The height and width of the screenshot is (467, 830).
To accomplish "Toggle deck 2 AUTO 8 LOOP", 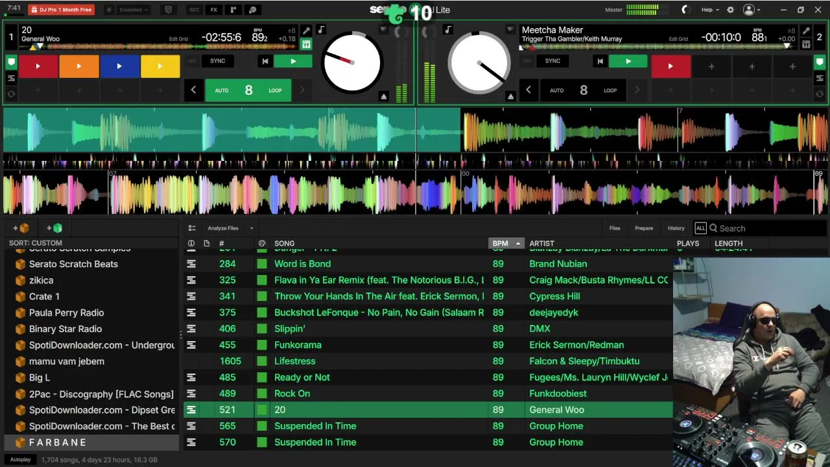I will point(584,90).
